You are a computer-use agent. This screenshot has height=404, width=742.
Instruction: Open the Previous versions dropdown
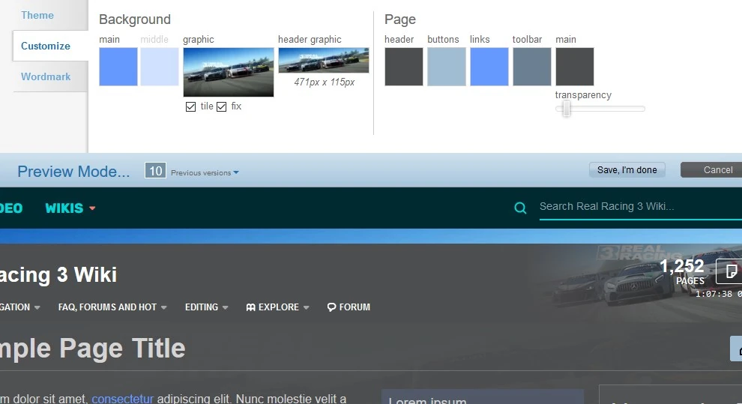(205, 172)
